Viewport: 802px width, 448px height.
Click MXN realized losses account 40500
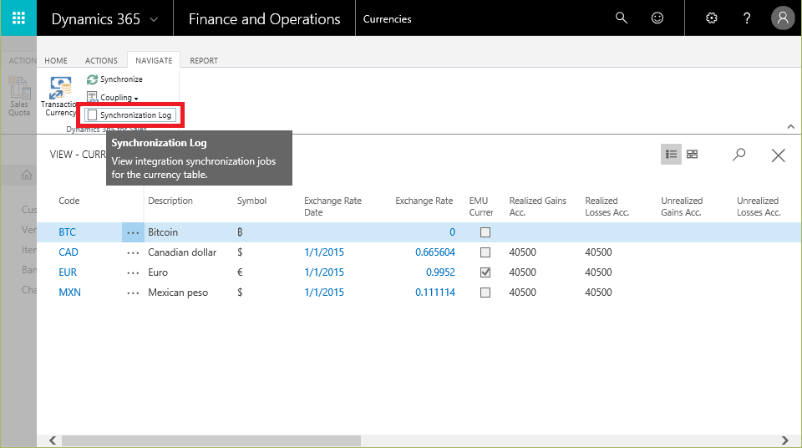click(598, 292)
